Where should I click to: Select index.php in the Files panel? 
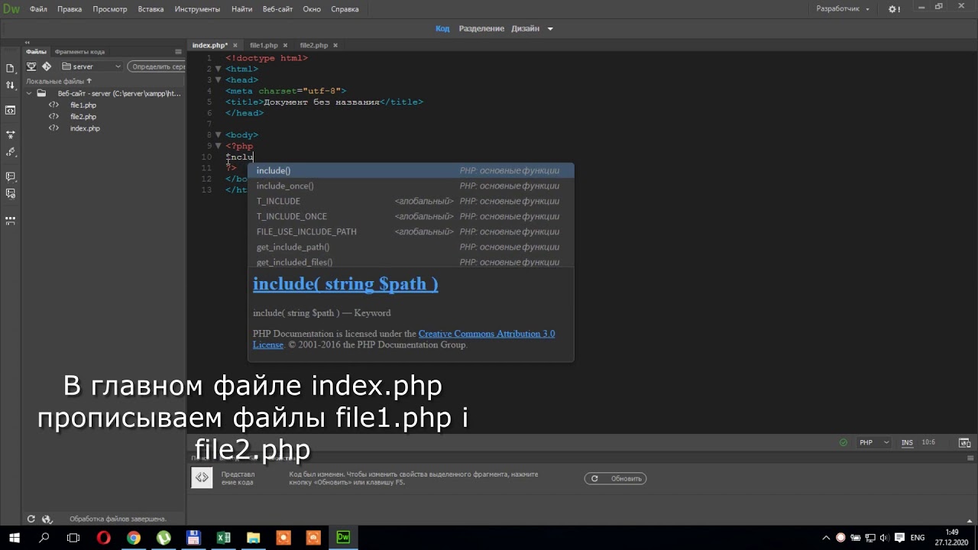(85, 128)
